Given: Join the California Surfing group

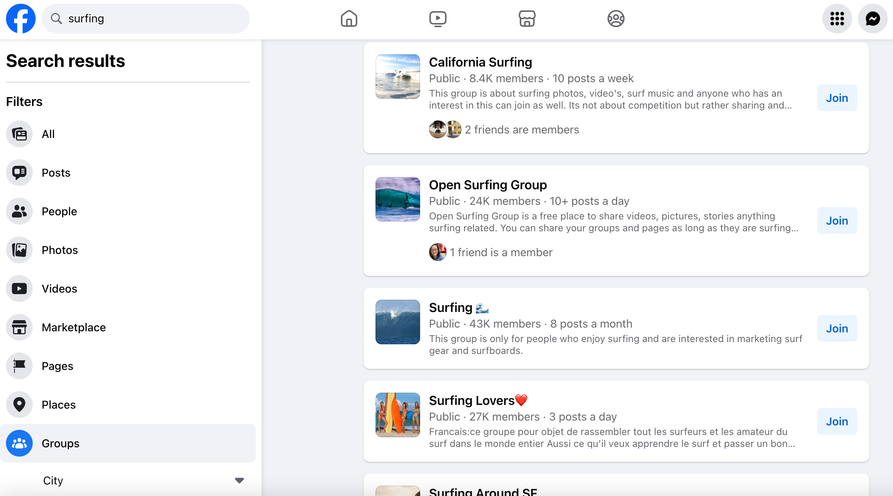Looking at the screenshot, I should [x=837, y=98].
